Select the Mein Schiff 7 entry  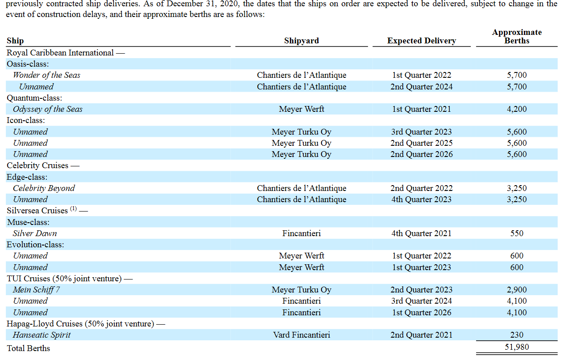[36, 290]
